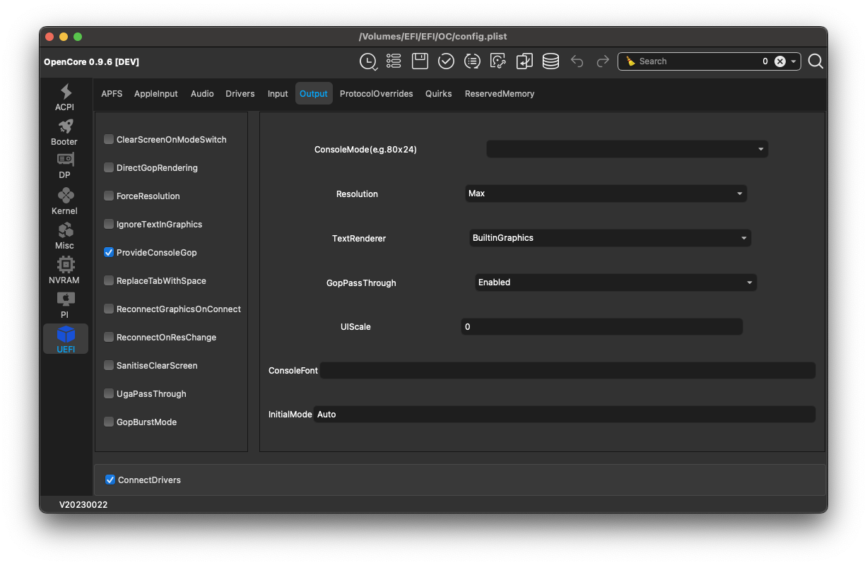Screen dimensions: 867x565
Task: Click the image-link toolbar icon
Action: pos(498,61)
